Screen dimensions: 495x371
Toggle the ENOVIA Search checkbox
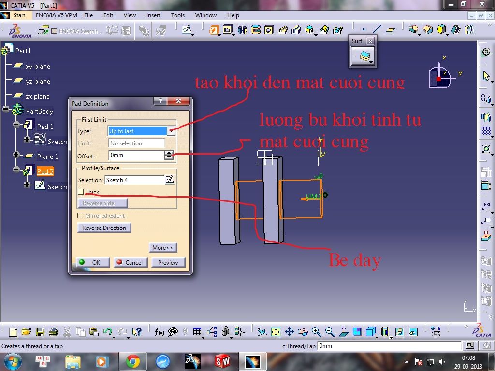(x=54, y=31)
